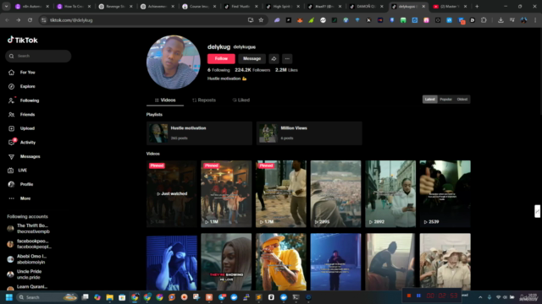This screenshot has width=542, height=304.
Task: Open the Windows Start menu
Action: coord(9,297)
